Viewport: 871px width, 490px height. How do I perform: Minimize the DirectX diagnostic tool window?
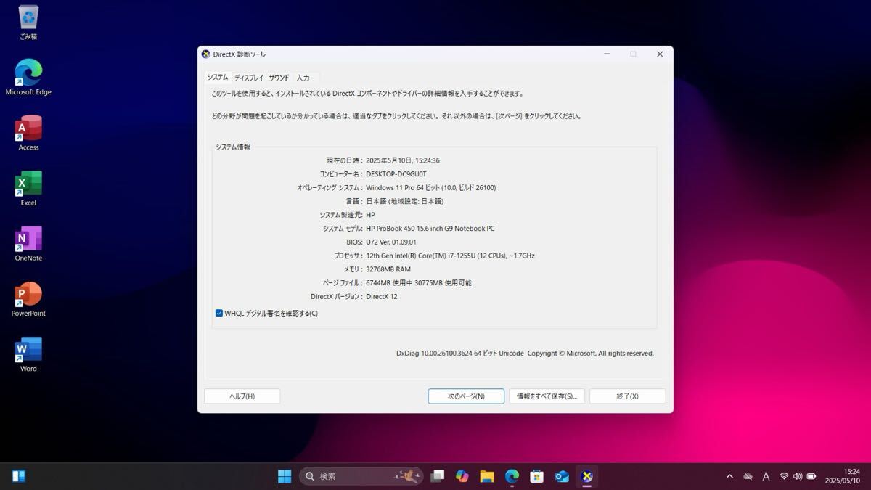[606, 54]
